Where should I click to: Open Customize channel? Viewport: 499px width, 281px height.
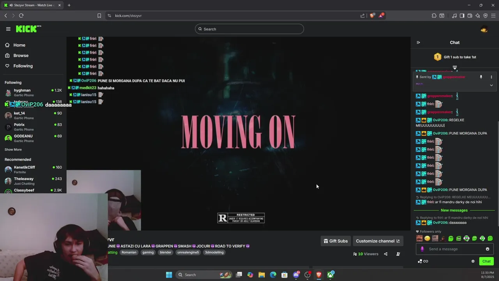click(378, 241)
